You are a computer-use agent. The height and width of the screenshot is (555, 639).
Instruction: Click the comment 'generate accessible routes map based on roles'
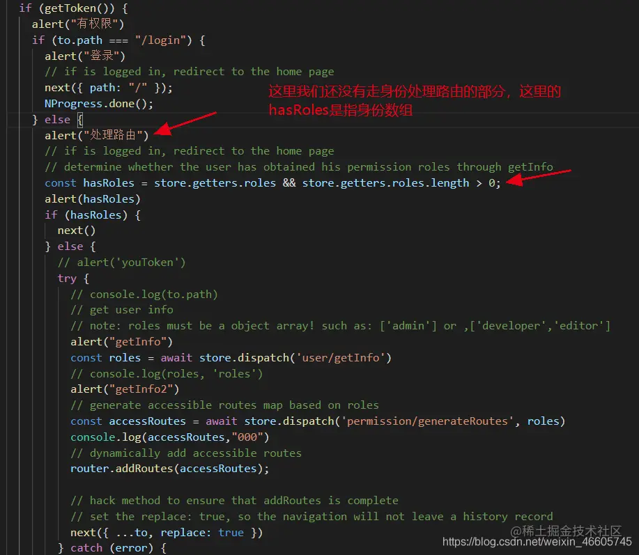224,405
